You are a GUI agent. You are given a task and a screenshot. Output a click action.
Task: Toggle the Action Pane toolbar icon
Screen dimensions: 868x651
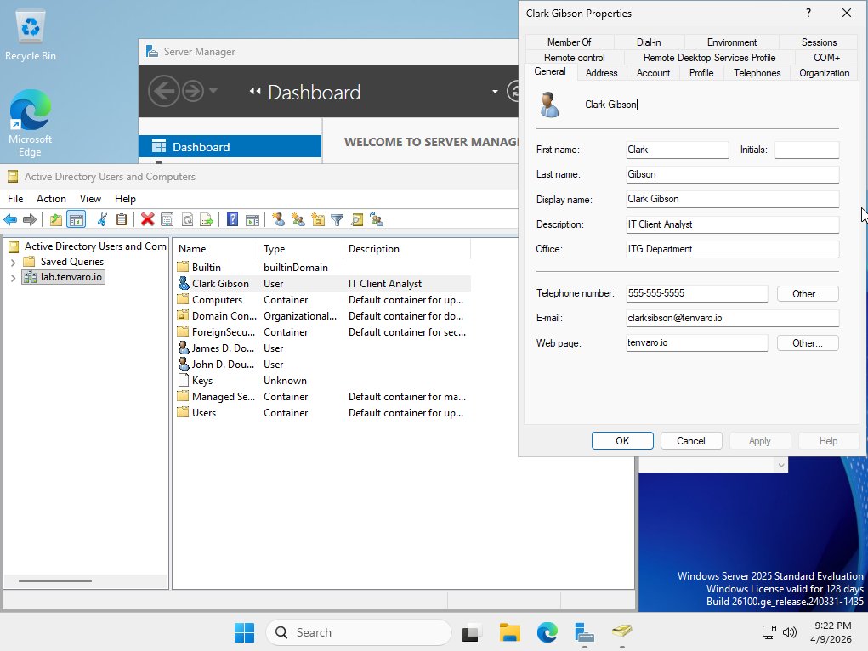point(252,220)
